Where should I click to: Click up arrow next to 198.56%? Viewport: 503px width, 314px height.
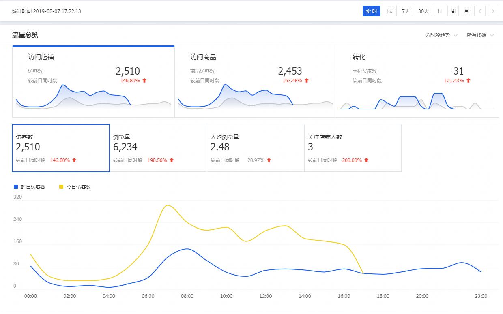tap(172, 160)
